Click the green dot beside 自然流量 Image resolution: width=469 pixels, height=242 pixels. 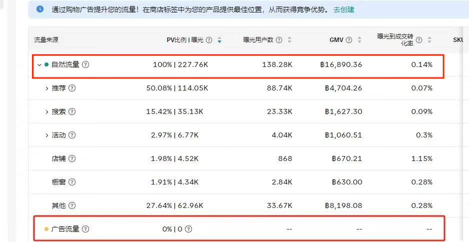[46, 64]
